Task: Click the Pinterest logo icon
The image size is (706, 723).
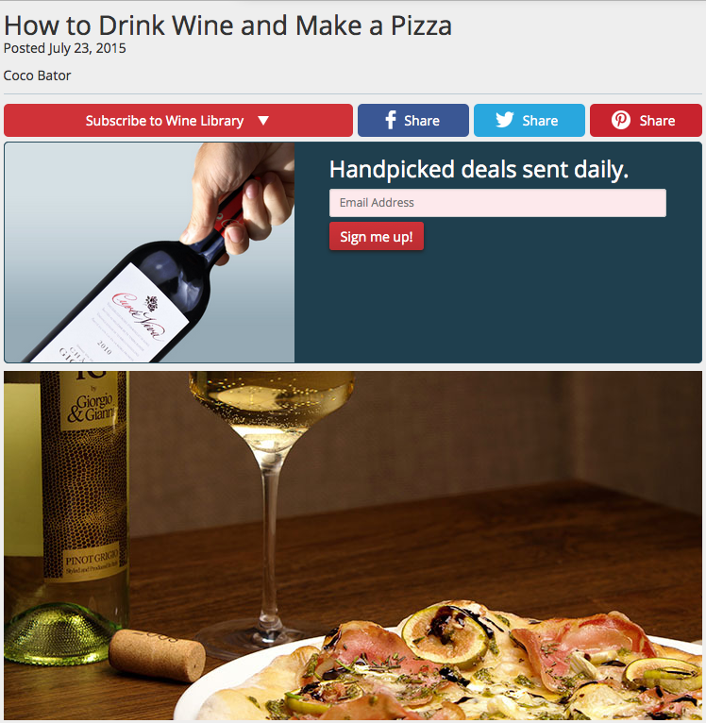Action: point(621,121)
